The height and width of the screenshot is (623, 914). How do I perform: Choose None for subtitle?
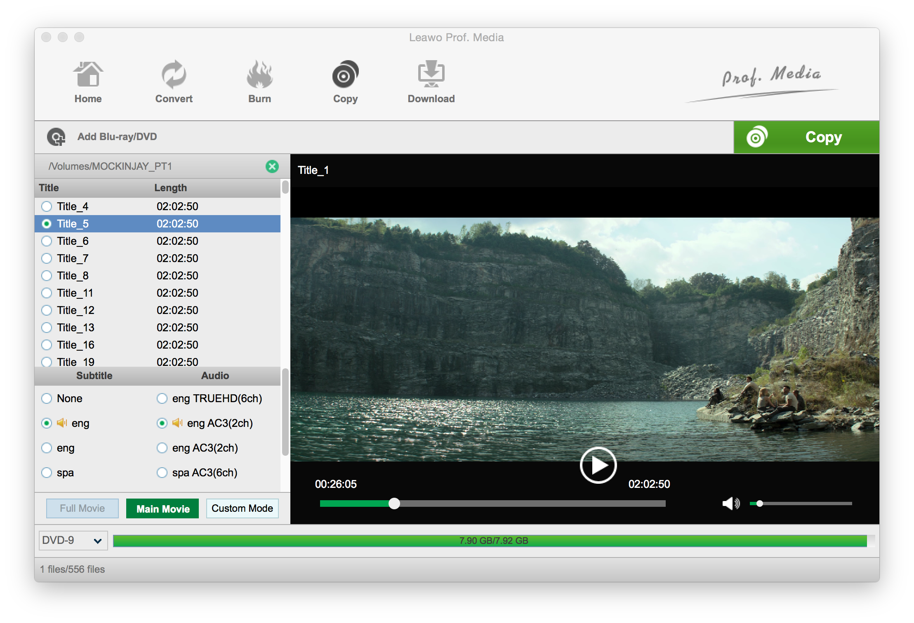point(47,398)
